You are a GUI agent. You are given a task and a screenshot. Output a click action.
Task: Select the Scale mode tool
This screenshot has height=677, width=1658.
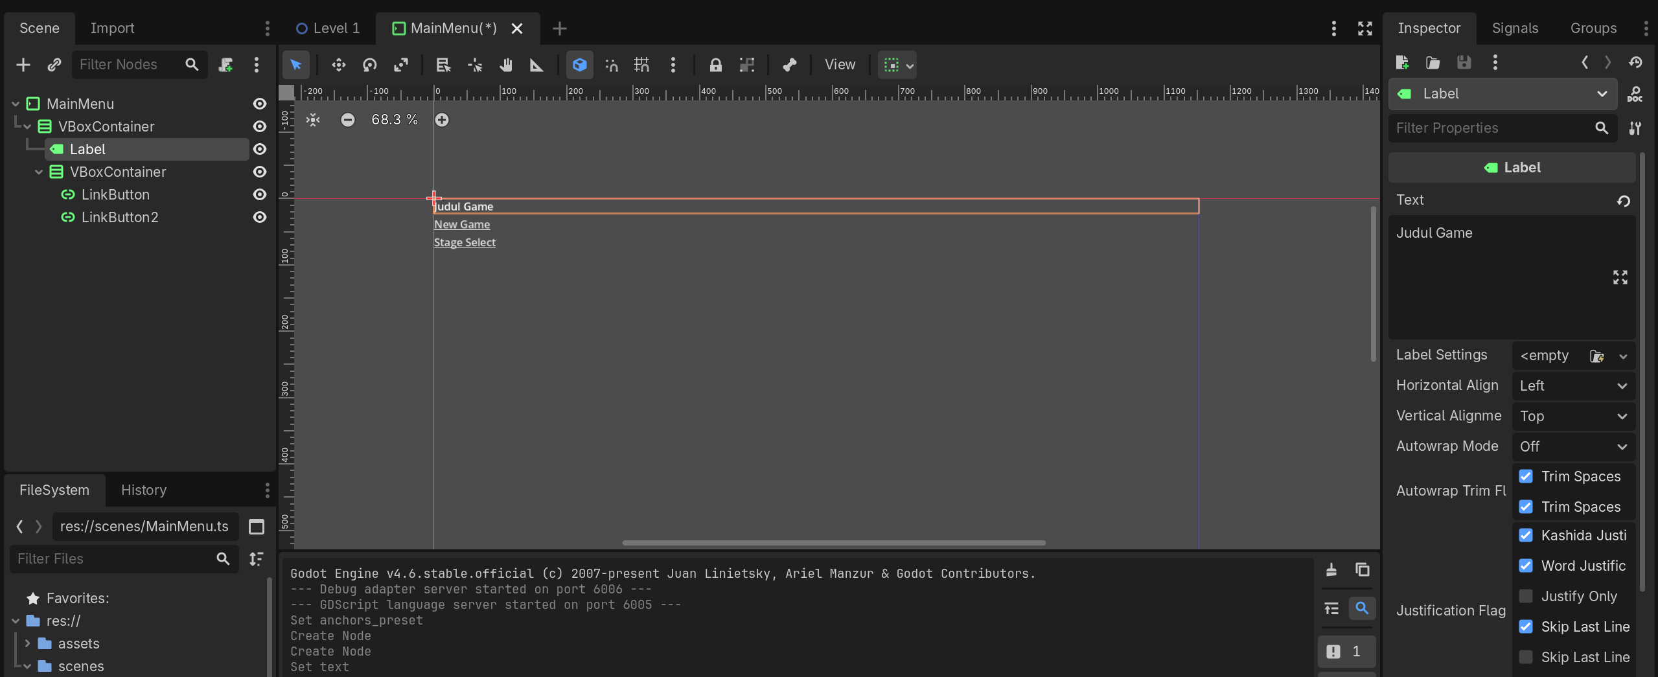tap(401, 65)
